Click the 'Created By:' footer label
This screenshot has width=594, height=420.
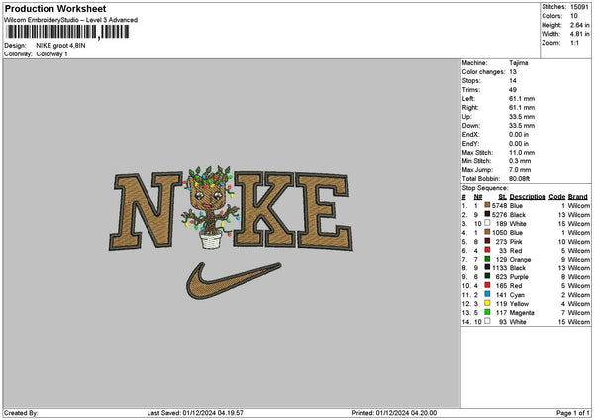click(x=21, y=413)
